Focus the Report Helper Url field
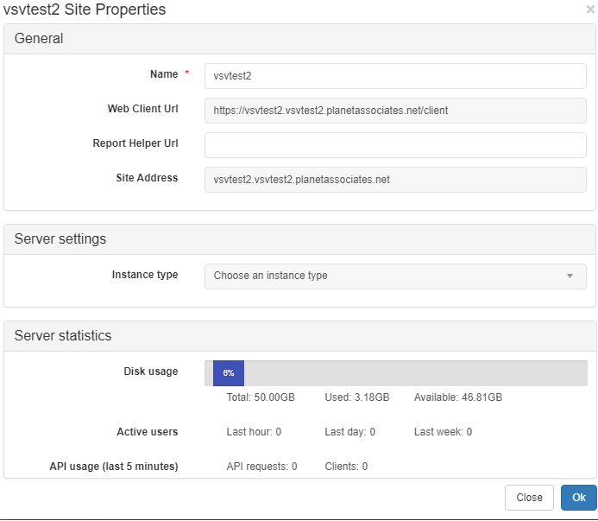Viewport: 598px width, 521px height. (x=395, y=145)
